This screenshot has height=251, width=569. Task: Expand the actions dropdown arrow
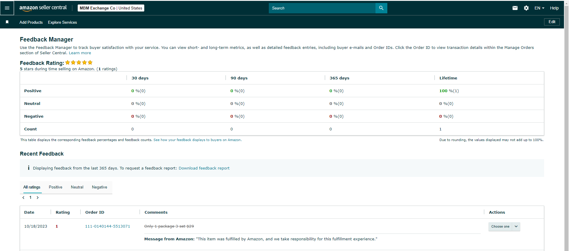click(516, 226)
